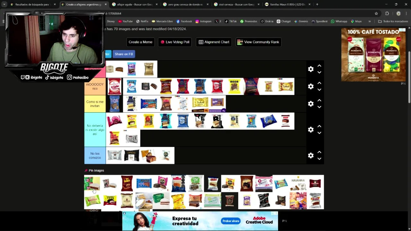Open the Alignment Chart view
The height and width of the screenshot is (231, 411).
click(x=214, y=42)
